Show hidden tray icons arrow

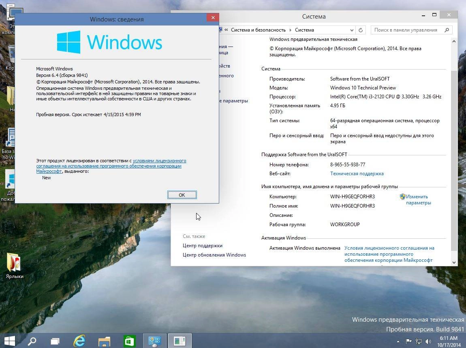(x=398, y=342)
